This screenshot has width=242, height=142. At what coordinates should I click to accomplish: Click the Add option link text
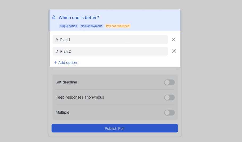[68, 63]
